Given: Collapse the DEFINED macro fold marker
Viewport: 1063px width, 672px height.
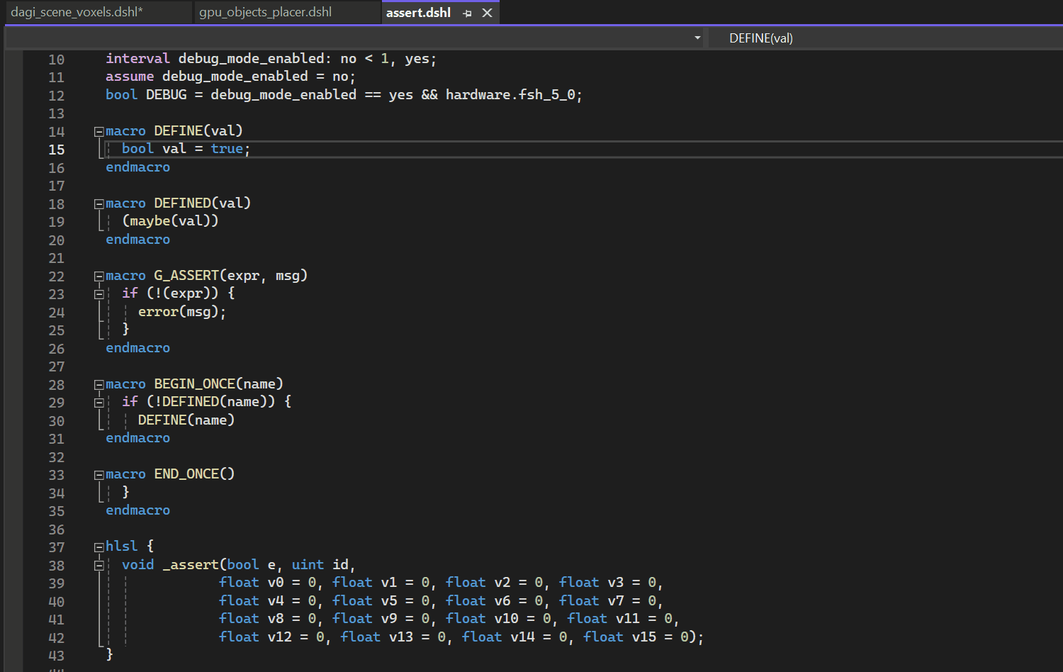Looking at the screenshot, I should coord(99,203).
